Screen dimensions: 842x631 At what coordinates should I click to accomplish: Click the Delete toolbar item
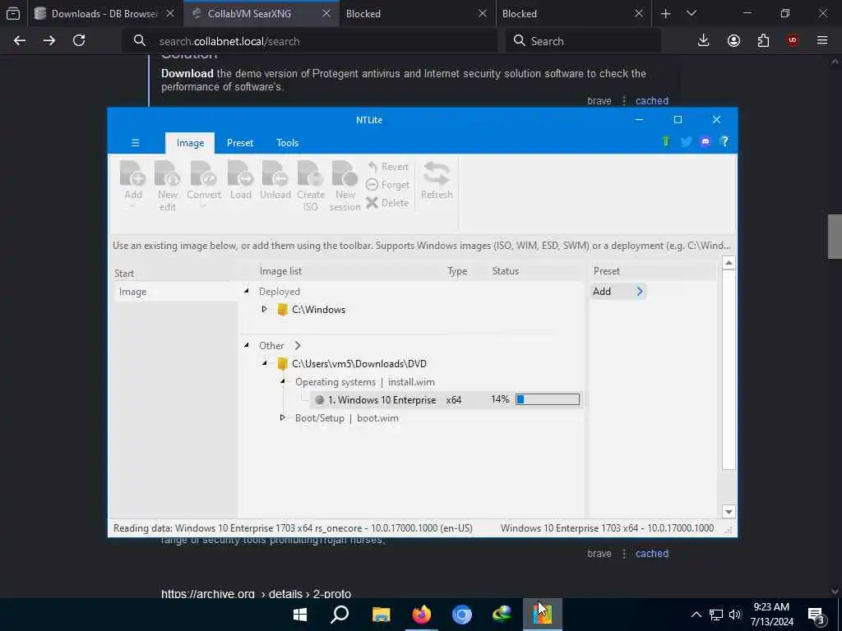coord(387,203)
